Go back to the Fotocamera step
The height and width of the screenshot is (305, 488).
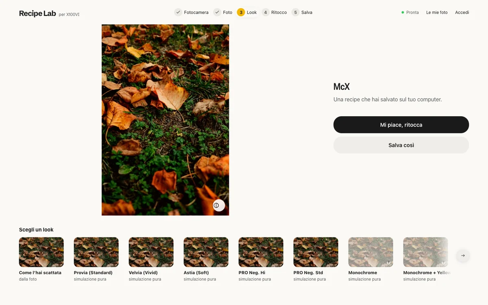pyautogui.click(x=192, y=12)
